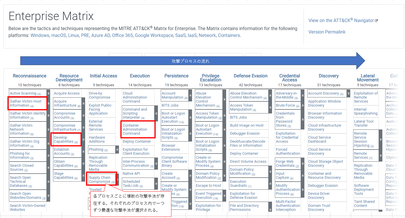Image resolution: width=405 pixels, height=218 pixels.
Task: Open the Containers platform link
Action: [229, 35]
